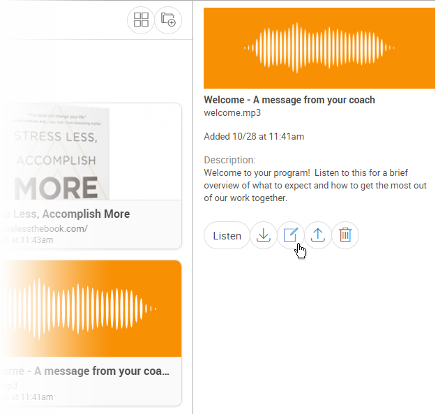Click the large orange waveform preview

pyautogui.click(x=319, y=48)
